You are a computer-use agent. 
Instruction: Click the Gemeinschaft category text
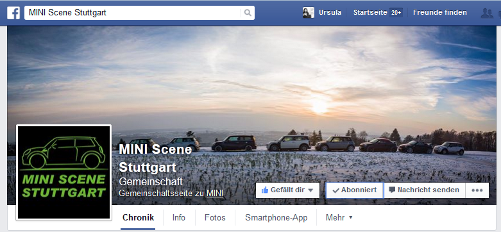pos(151,181)
